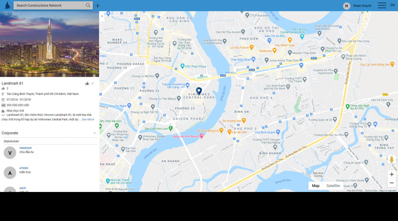Click plus icon beside Landmark 81 title
The height and width of the screenshot is (221, 398).
[x=93, y=83]
